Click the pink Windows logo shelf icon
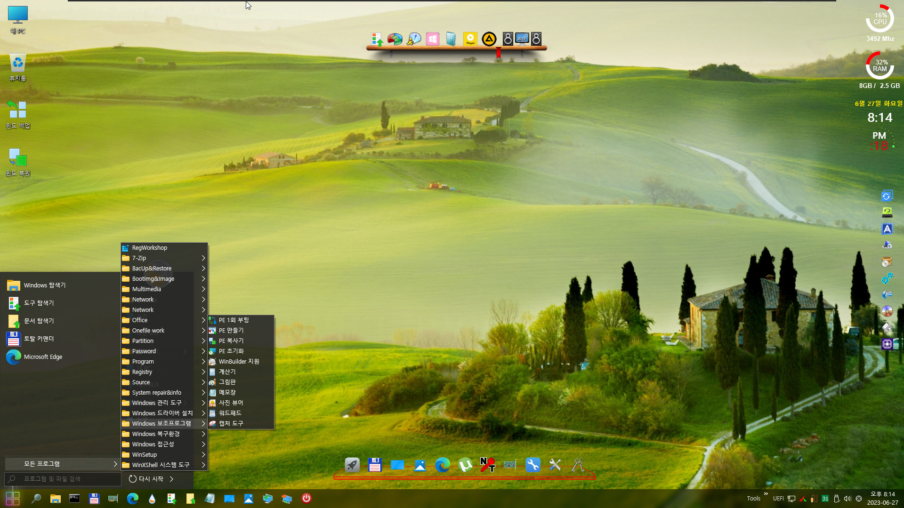 point(432,39)
